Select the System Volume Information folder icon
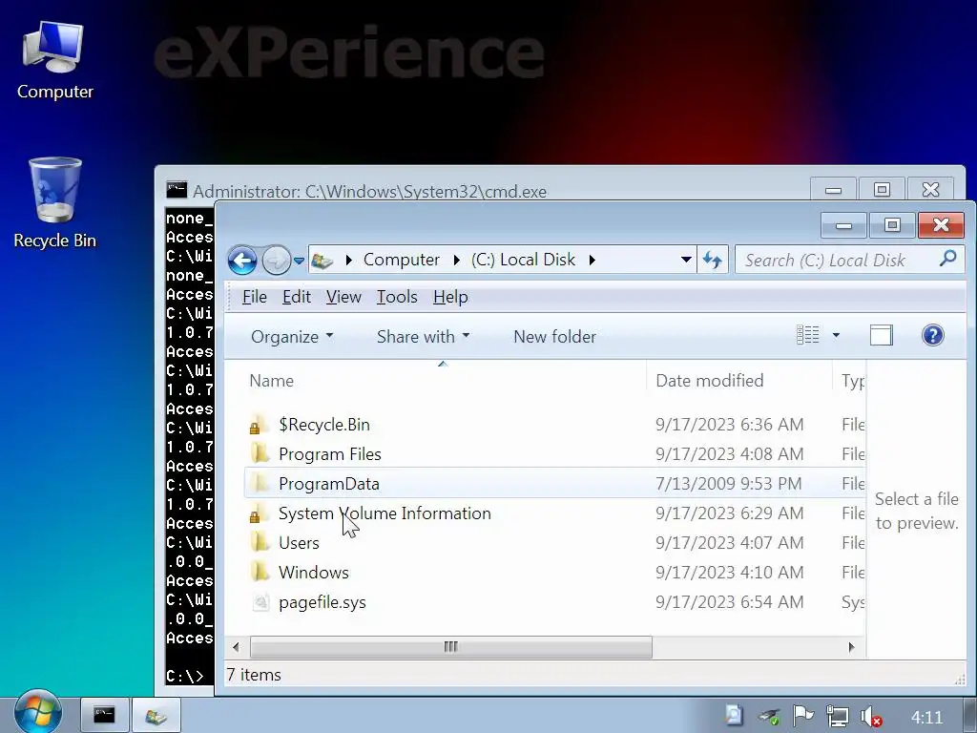Screen dimensions: 977x733 260,513
